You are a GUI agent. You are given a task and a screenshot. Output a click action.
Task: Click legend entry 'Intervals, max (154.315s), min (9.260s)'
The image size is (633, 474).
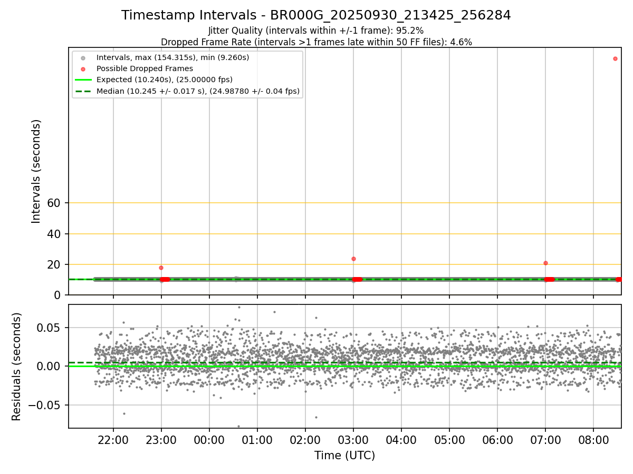(172, 57)
